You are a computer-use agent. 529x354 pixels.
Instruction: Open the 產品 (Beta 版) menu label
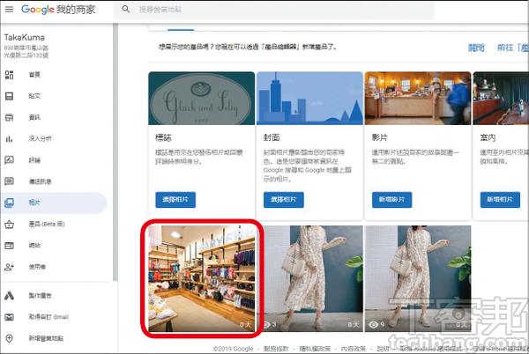[47, 225]
